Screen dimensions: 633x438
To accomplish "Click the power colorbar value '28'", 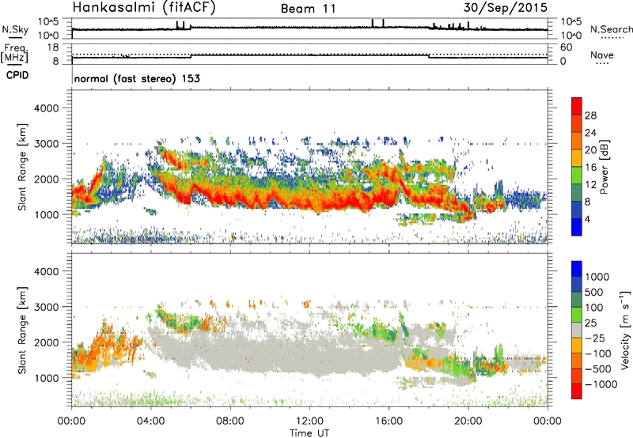I will [590, 115].
